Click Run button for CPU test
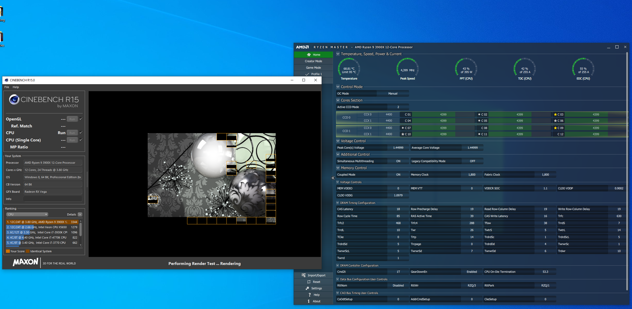Screen dimensions: 632x309 coord(72,133)
